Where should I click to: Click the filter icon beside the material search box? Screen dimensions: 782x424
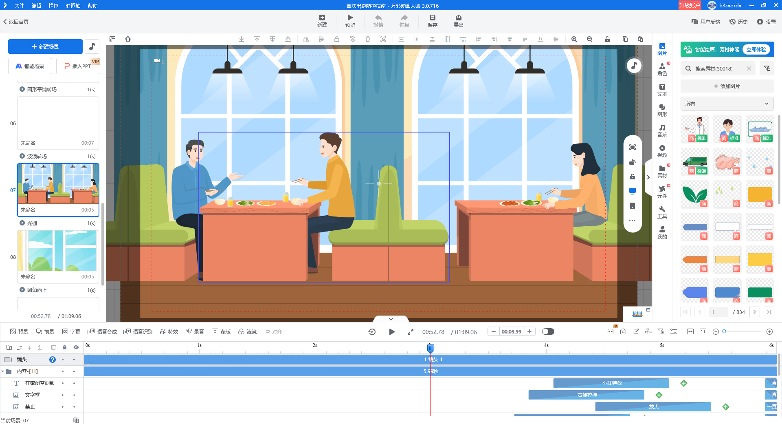(767, 68)
